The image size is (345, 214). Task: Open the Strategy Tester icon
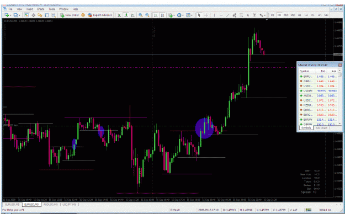(54, 15)
